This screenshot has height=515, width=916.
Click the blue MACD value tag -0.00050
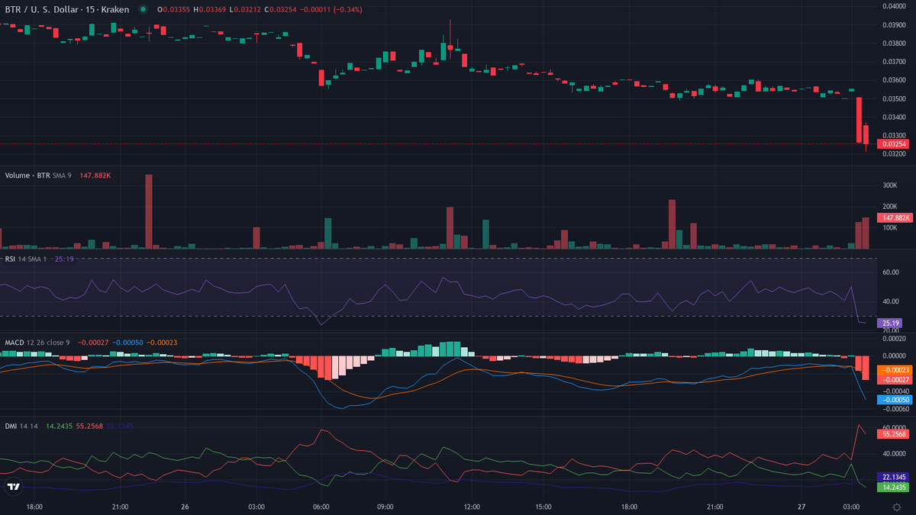(x=895, y=399)
